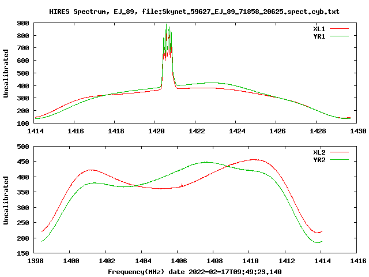Click the 800 y-axis tick label
The height and width of the screenshot is (277, 369).
tap(23, 36)
